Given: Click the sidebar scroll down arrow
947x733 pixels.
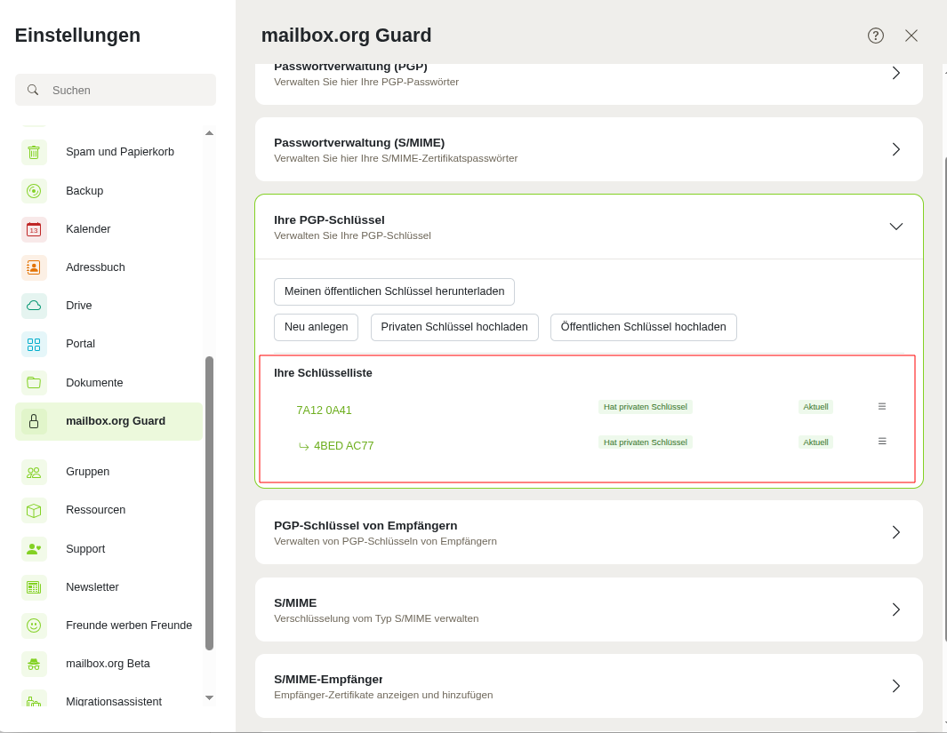Looking at the screenshot, I should pos(210,698).
